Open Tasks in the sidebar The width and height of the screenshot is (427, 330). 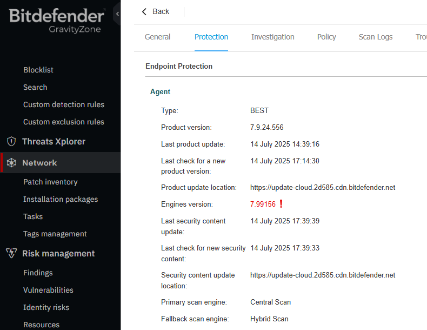click(33, 216)
